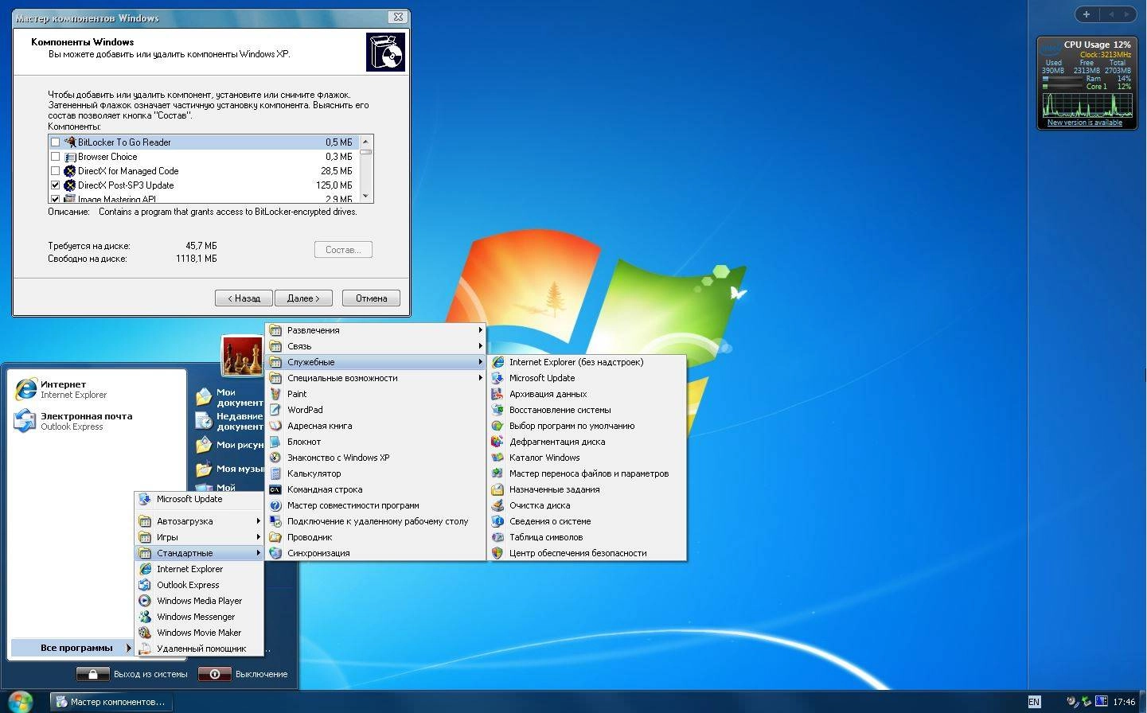
Task: Click the Outlook Express pinned mail icon
Action: click(x=25, y=420)
